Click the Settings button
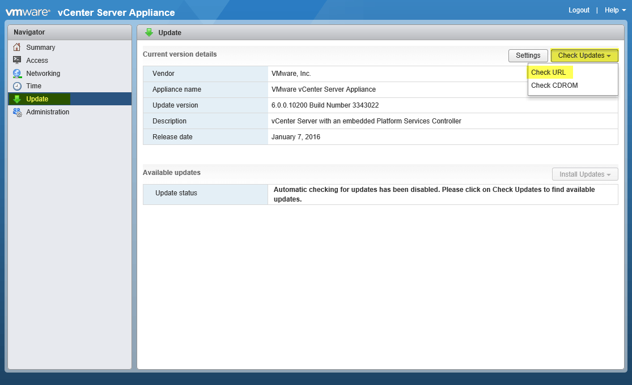 (x=528, y=55)
